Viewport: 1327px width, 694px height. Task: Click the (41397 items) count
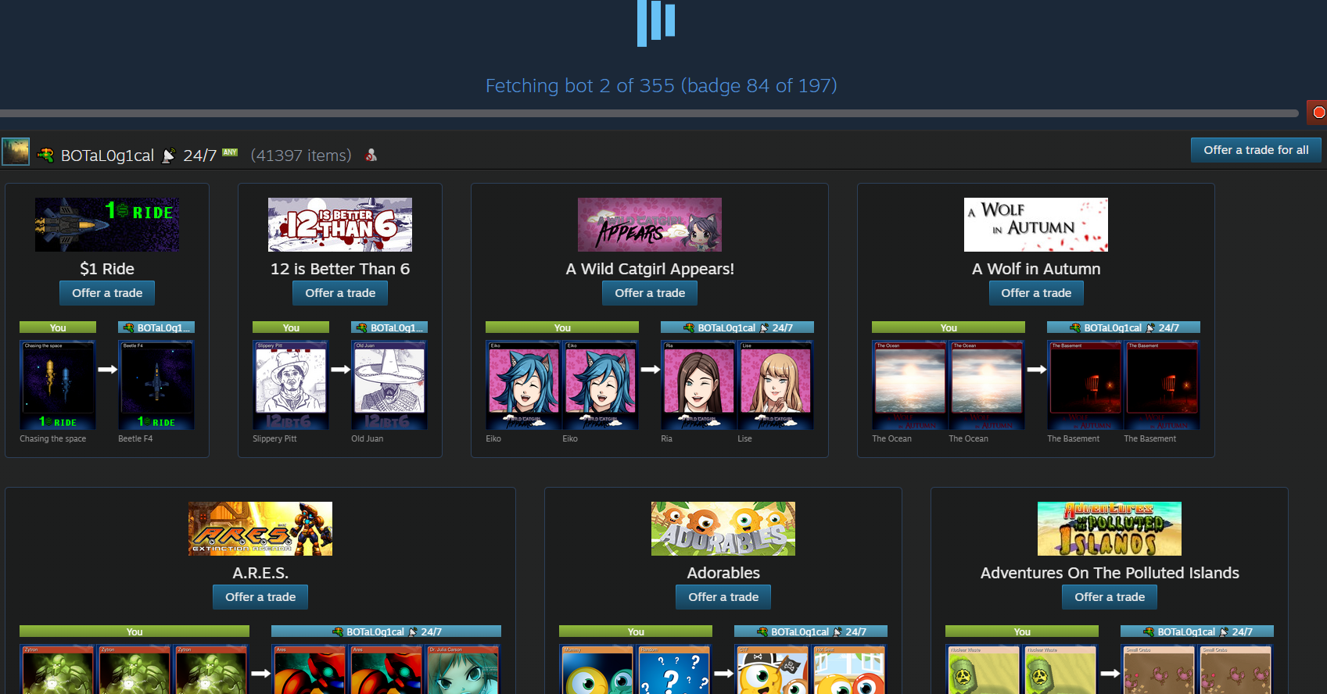[301, 156]
